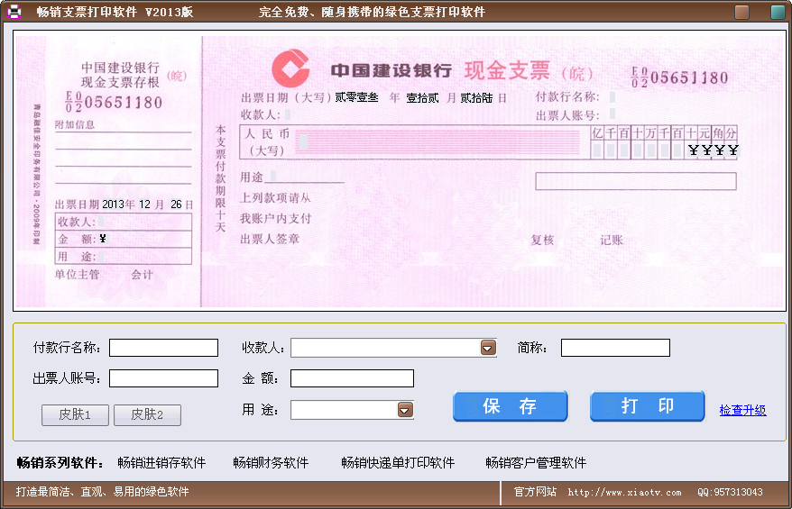Open the 用途 dropdown arrow
This screenshot has width=792, height=509.
point(405,410)
